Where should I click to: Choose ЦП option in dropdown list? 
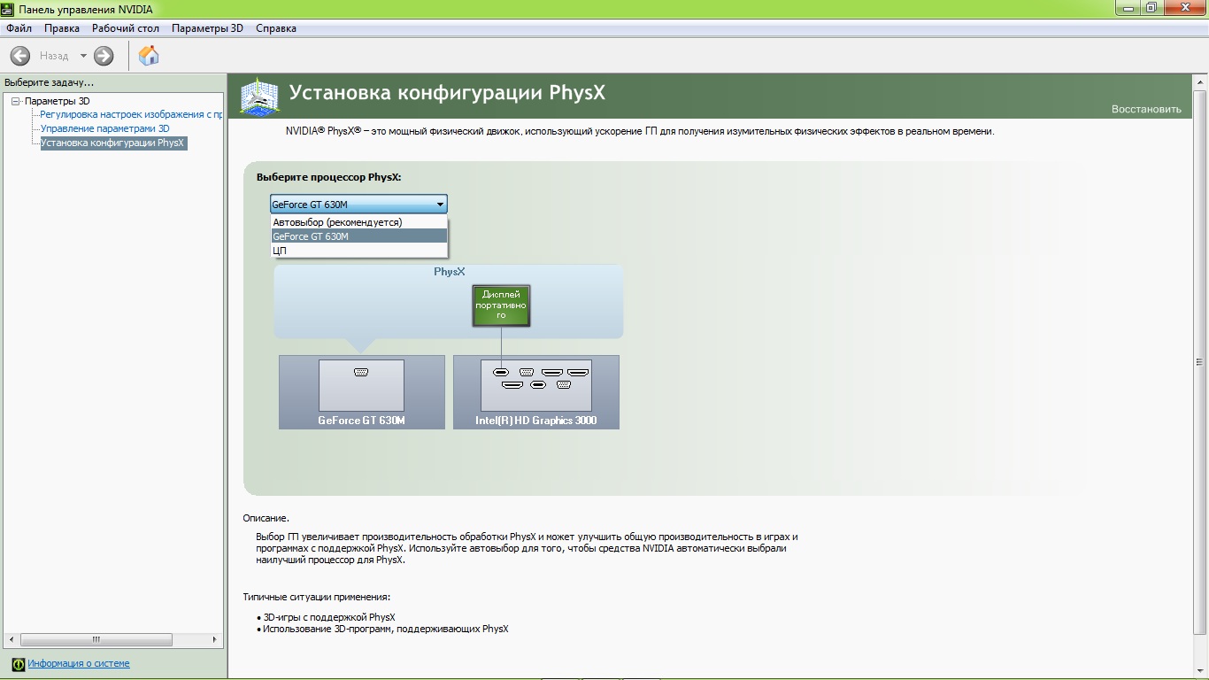pyautogui.click(x=359, y=251)
